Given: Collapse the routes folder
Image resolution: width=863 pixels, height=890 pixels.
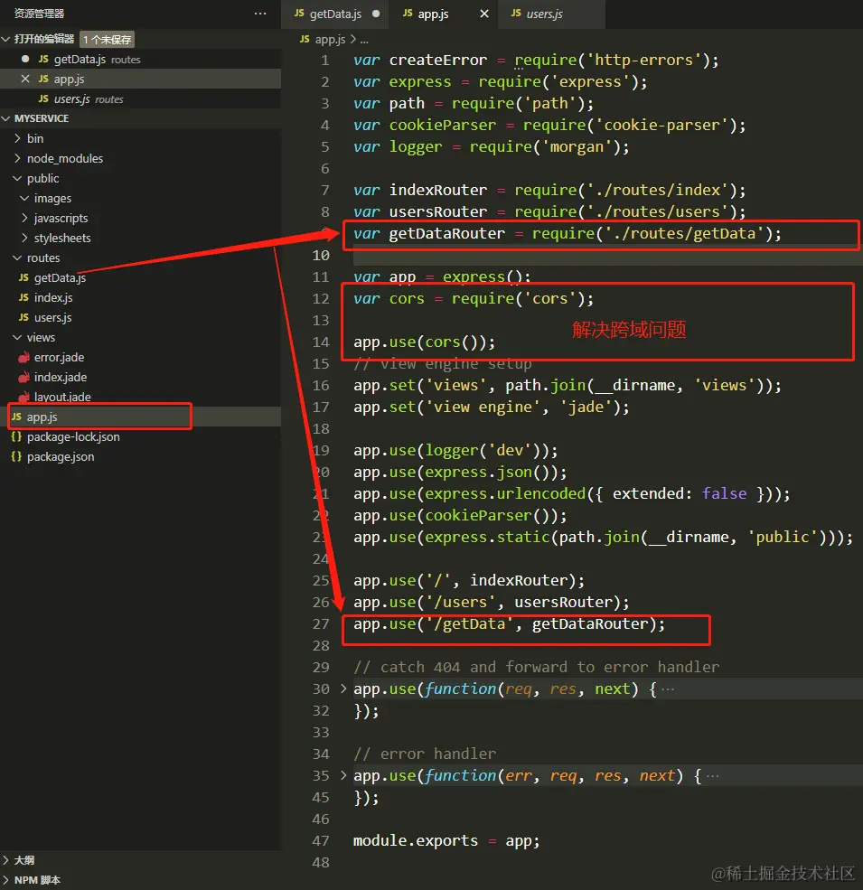Looking at the screenshot, I should 17,258.
